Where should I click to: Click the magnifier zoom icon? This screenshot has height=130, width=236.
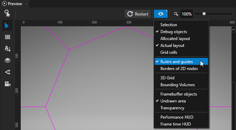pos(176,14)
